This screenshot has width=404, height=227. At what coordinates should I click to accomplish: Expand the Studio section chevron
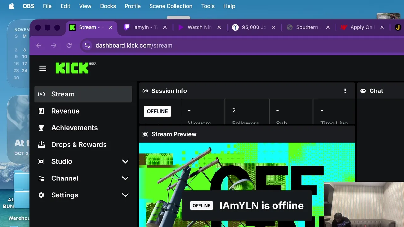click(x=125, y=161)
